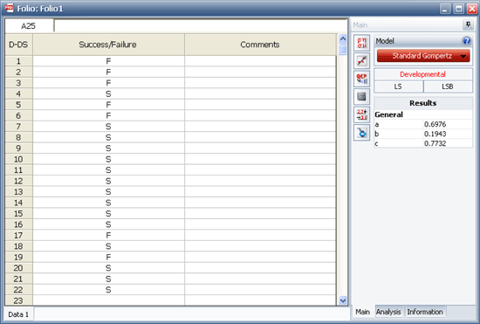Select the Data 1 sheet tab
Image resolution: width=480 pixels, height=324 pixels.
(x=18, y=314)
